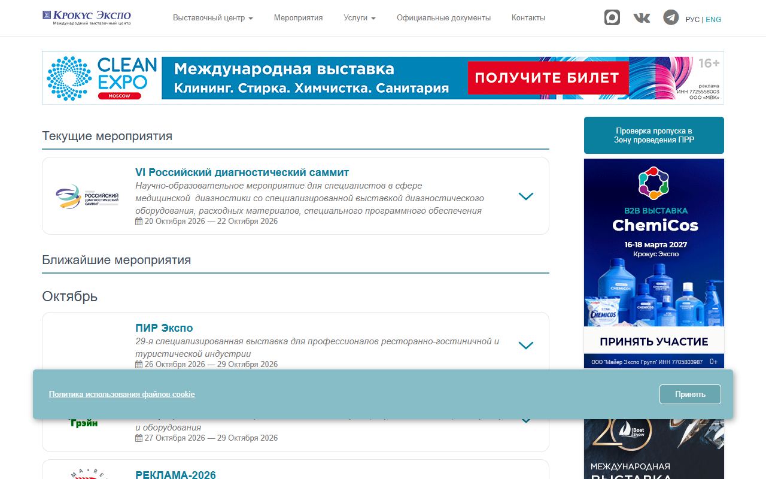This screenshot has height=479, width=766.
Task: Open the ПИР Экспо event title
Action: (164, 328)
